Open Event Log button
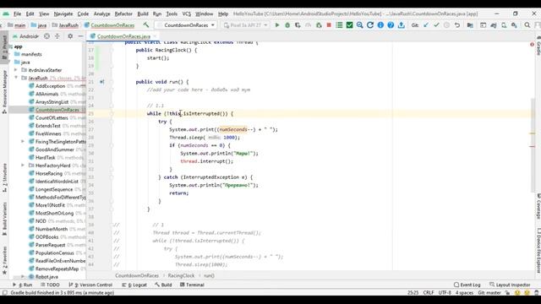This screenshot has width=541, height=304. [467, 285]
